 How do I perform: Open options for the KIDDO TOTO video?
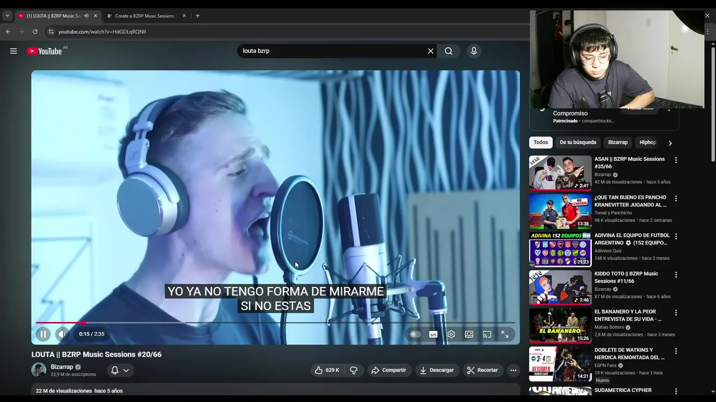[x=676, y=275]
